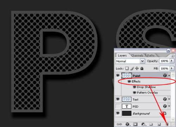Hide the Paint layer with eye icon
The width and height of the screenshot is (176, 127).
click(118, 75)
